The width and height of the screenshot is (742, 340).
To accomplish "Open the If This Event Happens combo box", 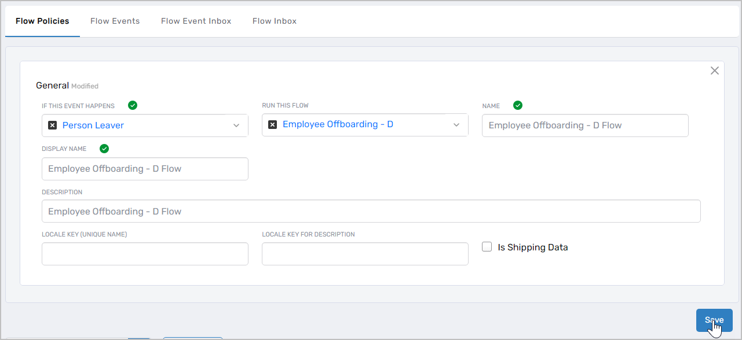I will tap(145, 125).
